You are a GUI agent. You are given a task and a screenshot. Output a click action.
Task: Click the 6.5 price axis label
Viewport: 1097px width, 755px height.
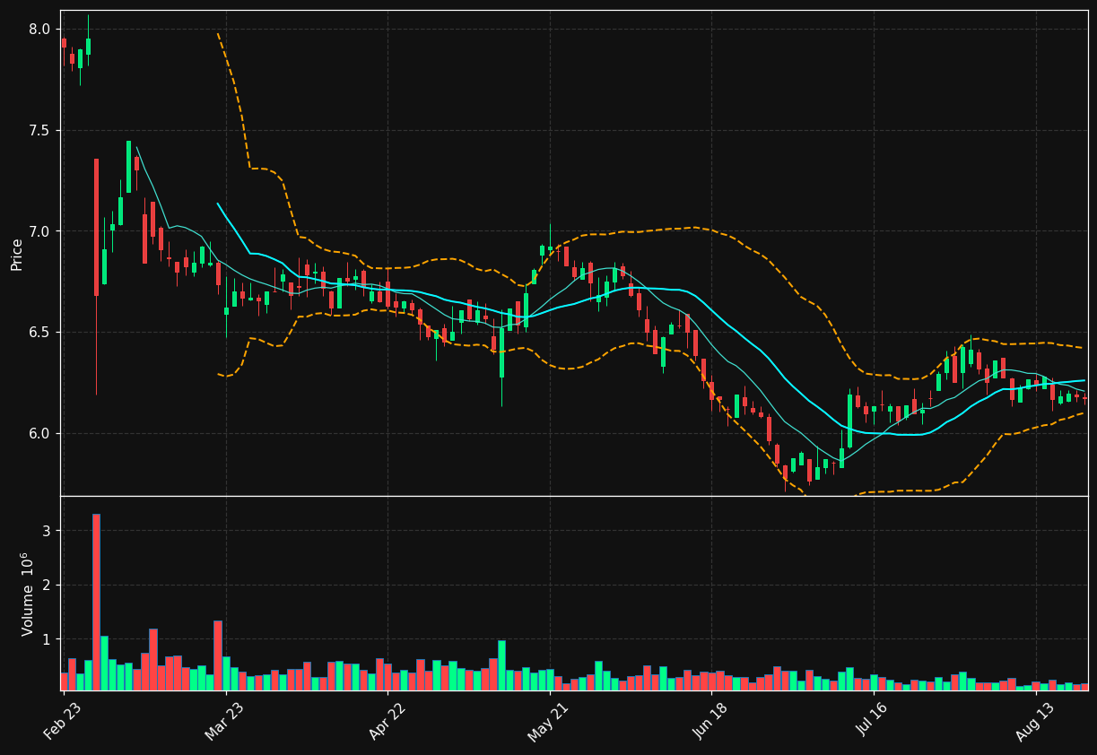coord(39,333)
